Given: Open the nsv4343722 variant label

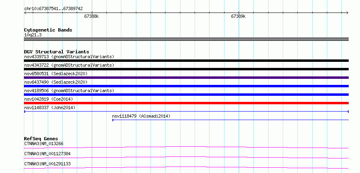Looking at the screenshot, I should [69, 65].
